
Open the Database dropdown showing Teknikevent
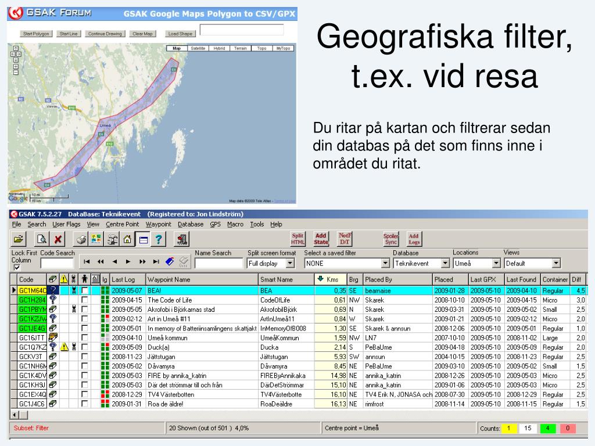446,263
